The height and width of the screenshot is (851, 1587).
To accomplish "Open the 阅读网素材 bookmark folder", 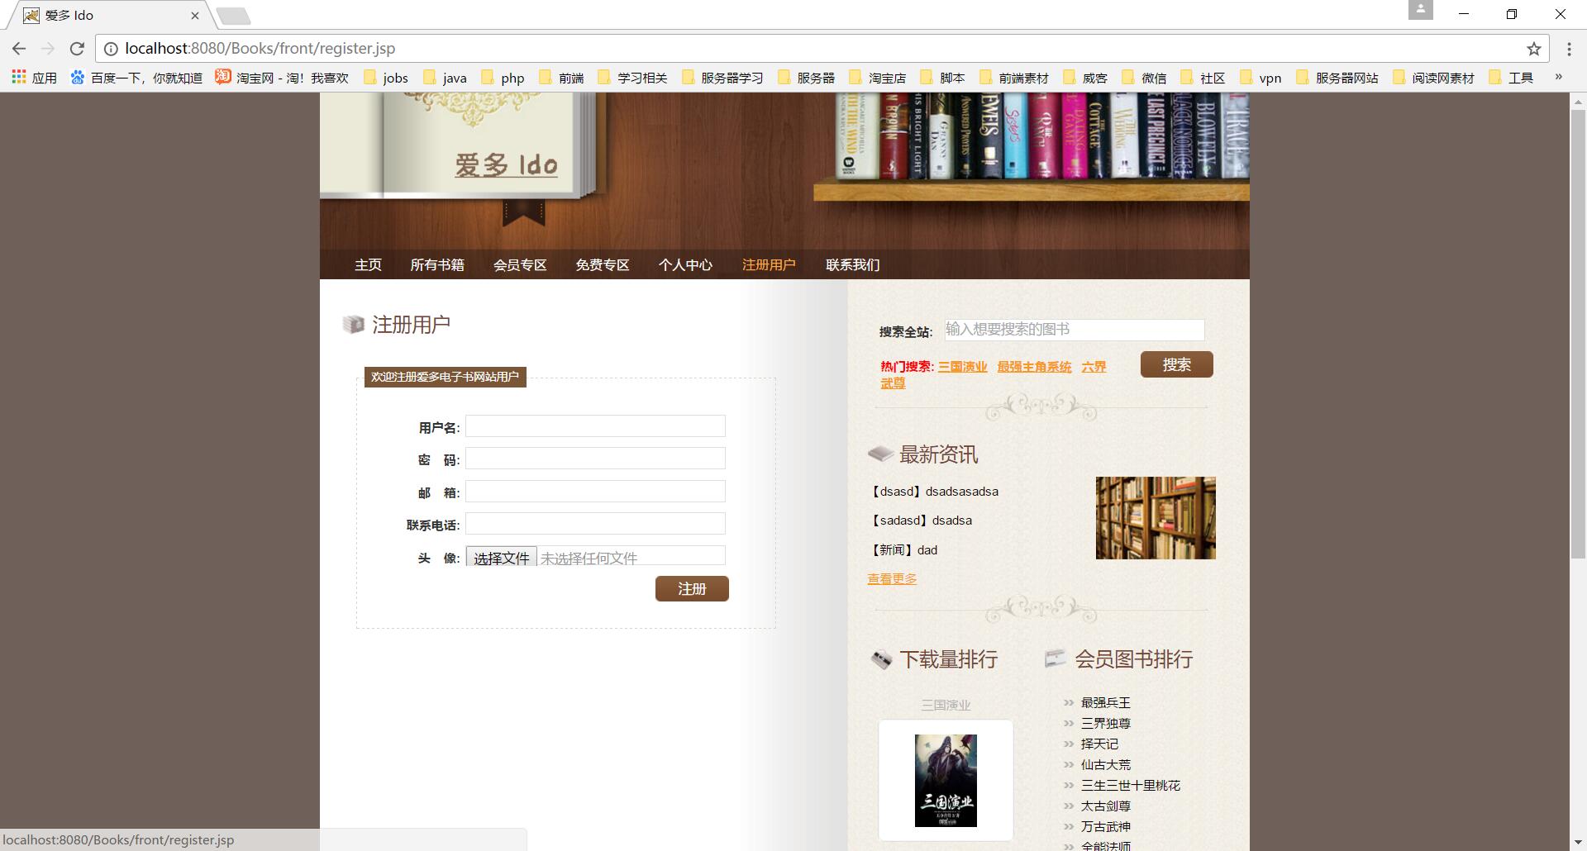I will tap(1434, 78).
